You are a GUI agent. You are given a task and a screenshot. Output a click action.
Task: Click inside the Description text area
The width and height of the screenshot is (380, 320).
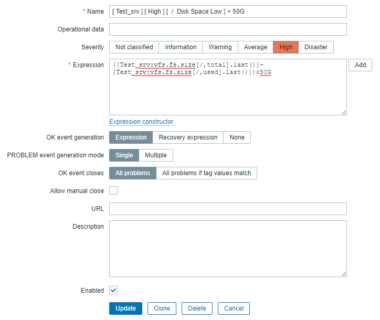228,249
